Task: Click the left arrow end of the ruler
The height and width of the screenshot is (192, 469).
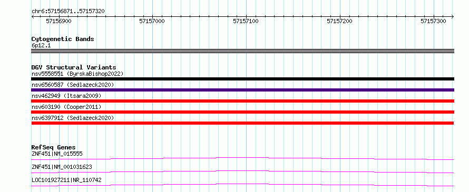Action: (33, 16)
